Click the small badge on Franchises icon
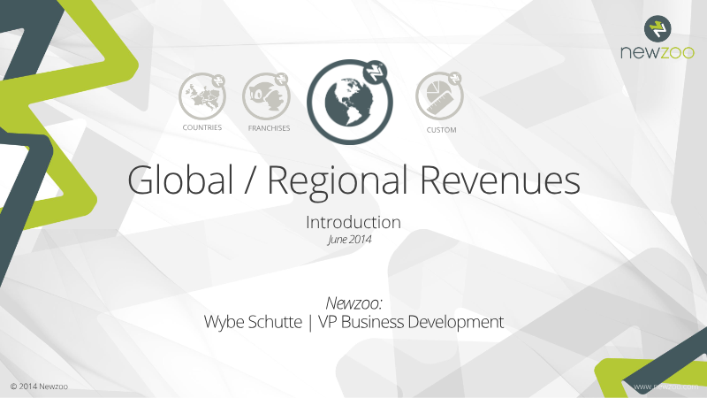This screenshot has height=398, width=707. [282, 80]
